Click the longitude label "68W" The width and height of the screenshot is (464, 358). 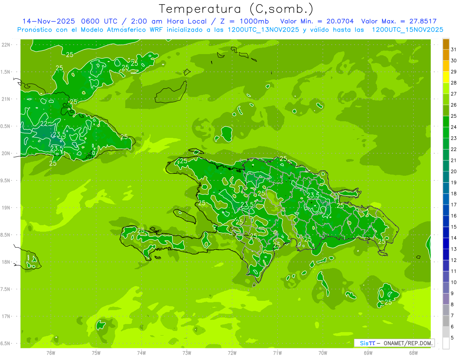[413, 353]
